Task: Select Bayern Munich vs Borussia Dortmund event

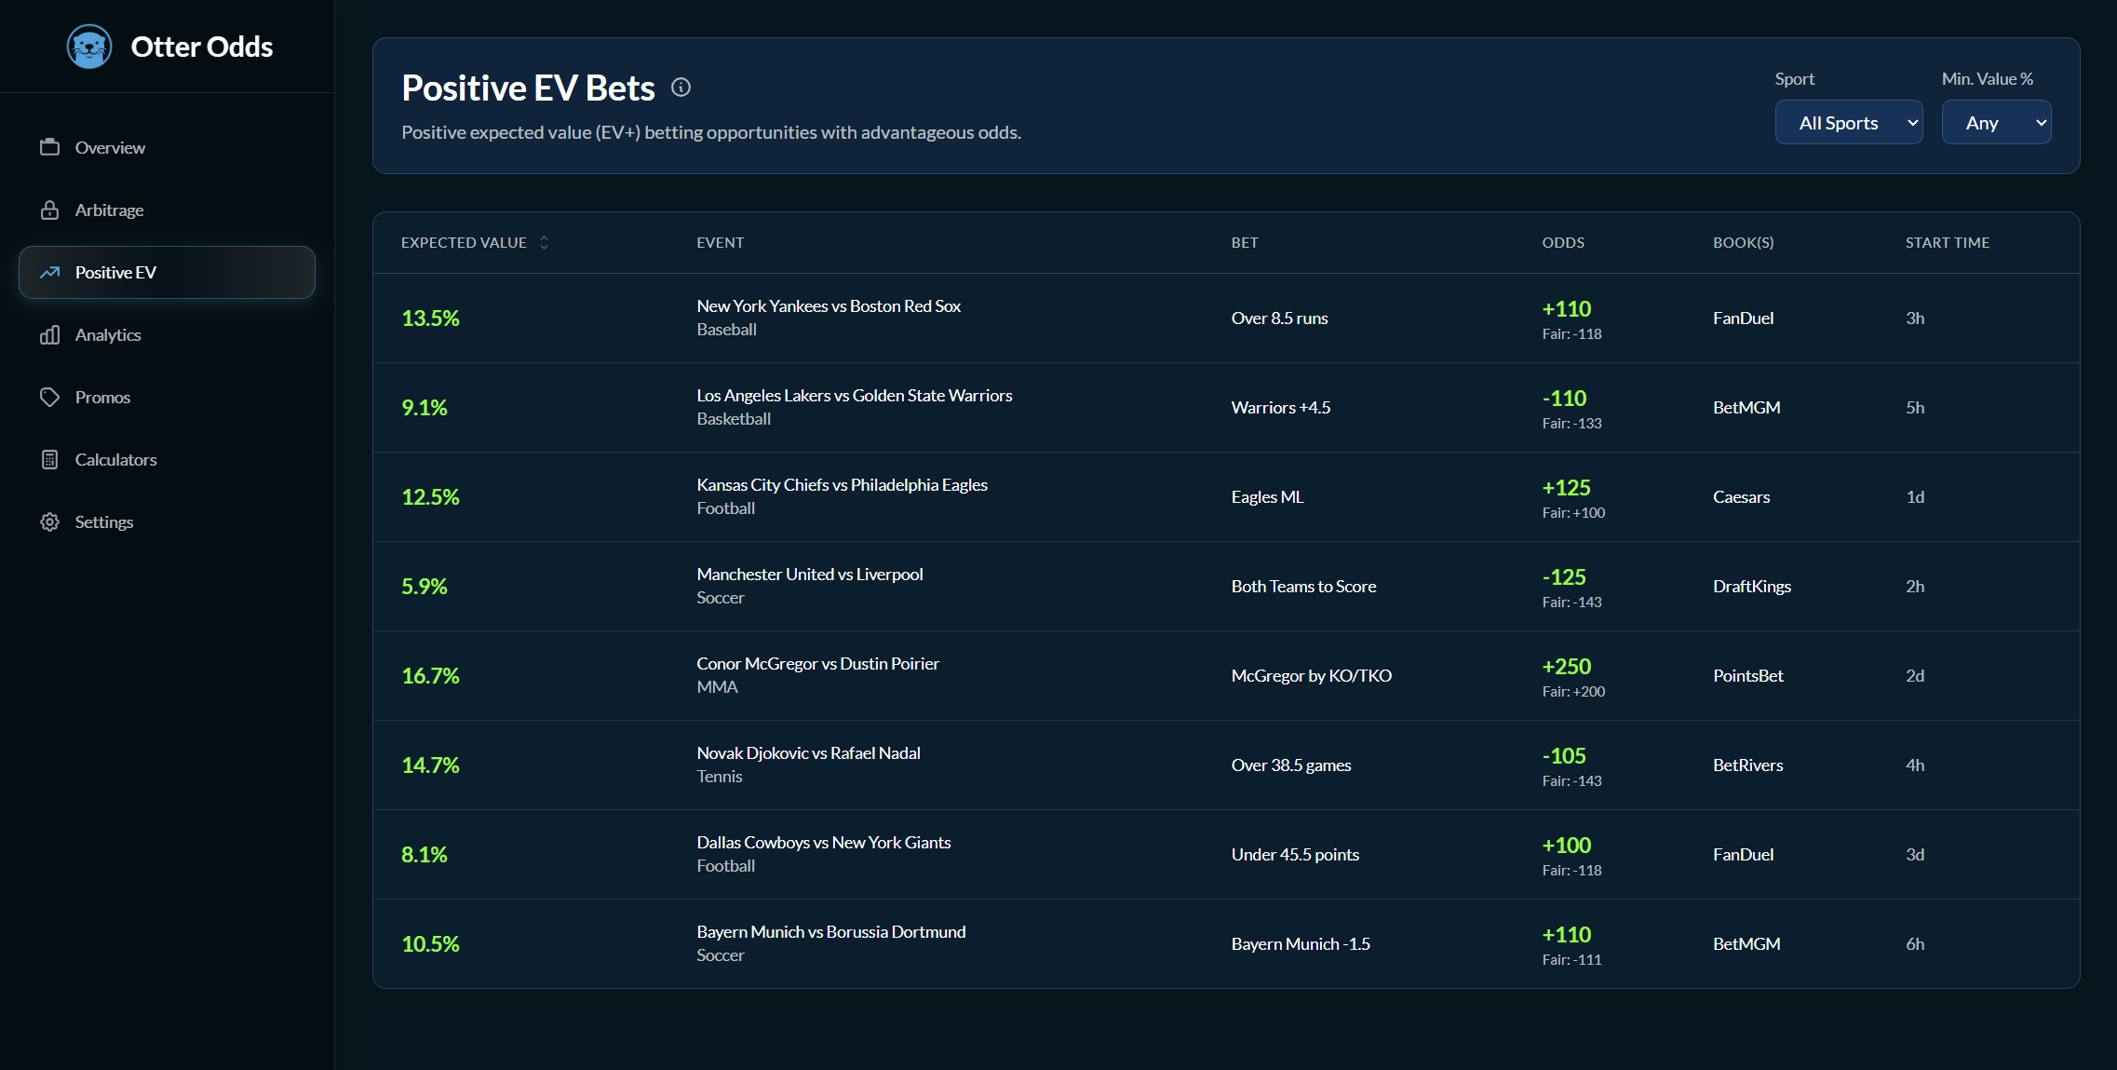Action: tap(831, 931)
